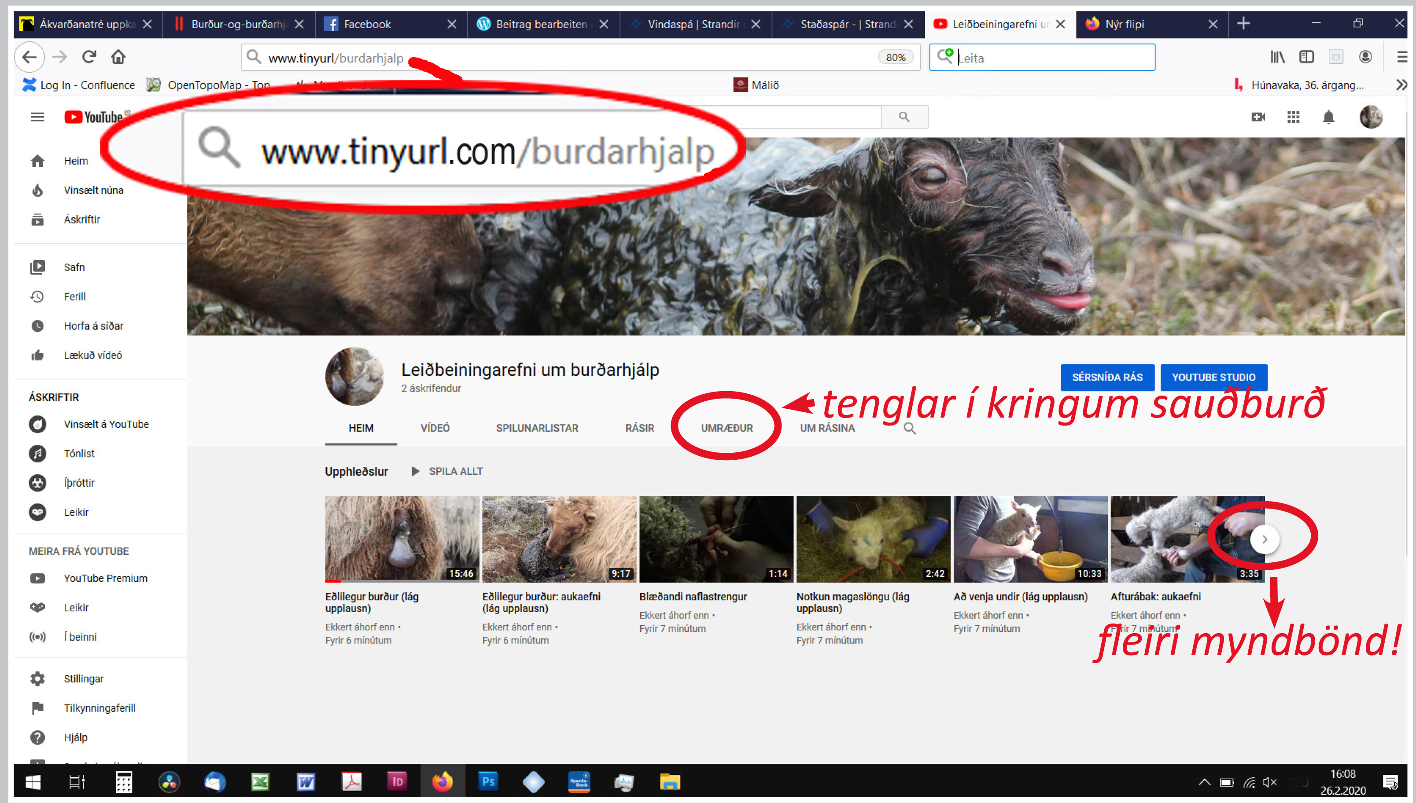Click the carousel next arrow for more videos
The image size is (1416, 803).
1265,539
